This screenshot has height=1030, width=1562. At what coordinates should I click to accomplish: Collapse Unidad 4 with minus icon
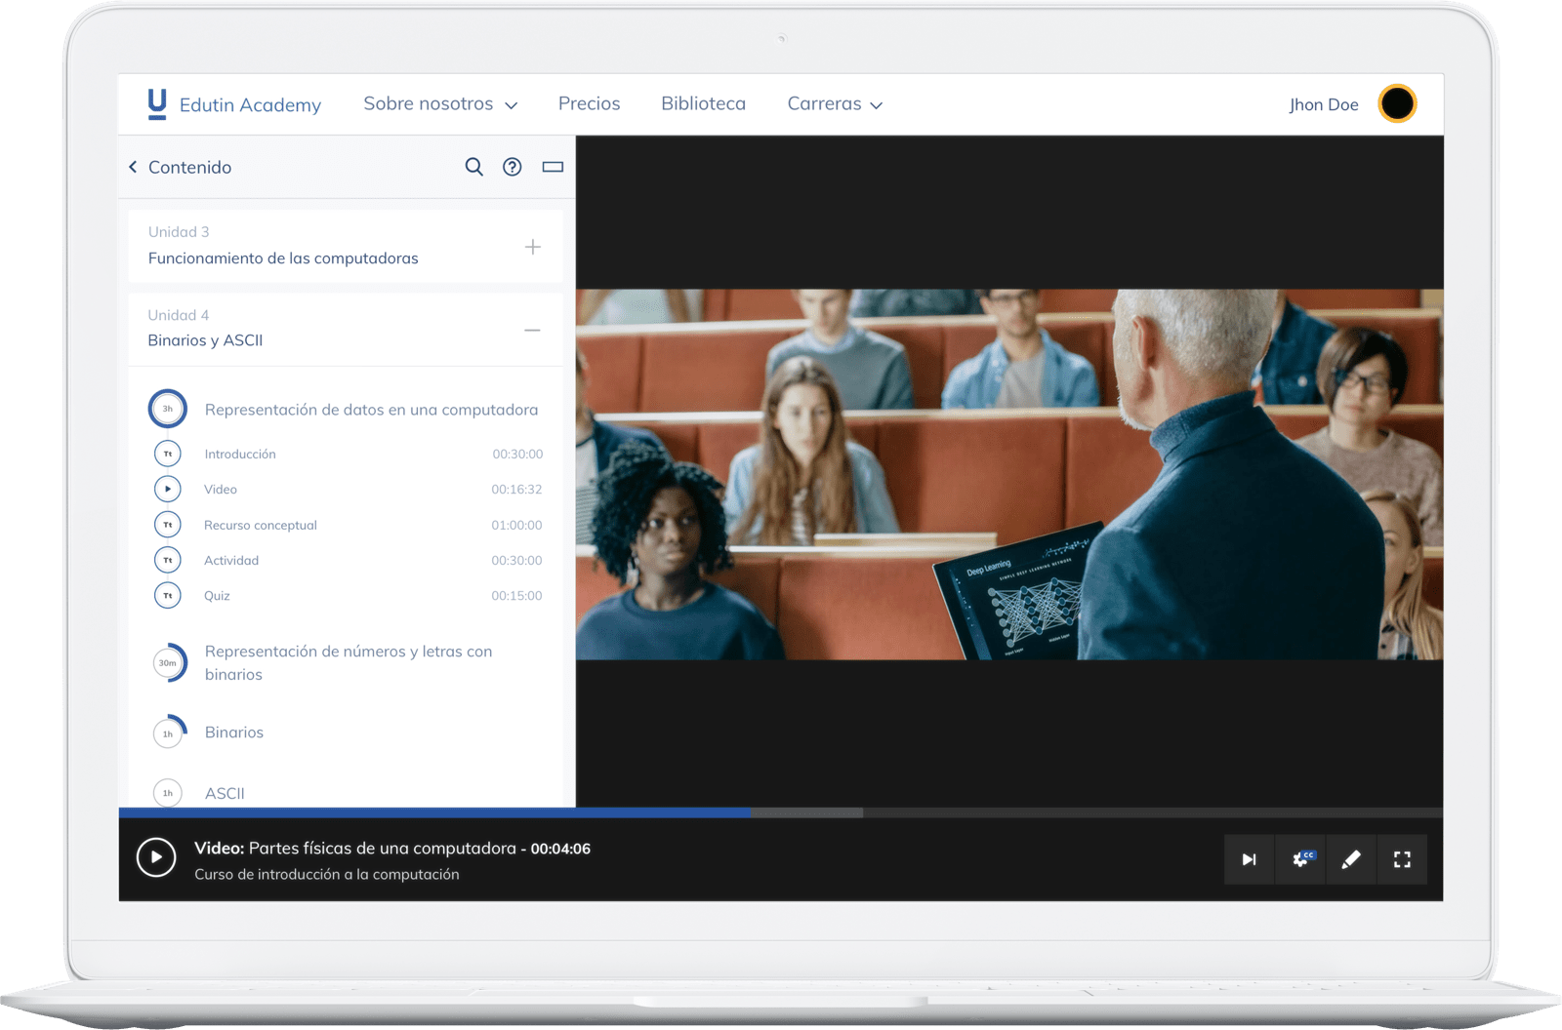pos(532,330)
